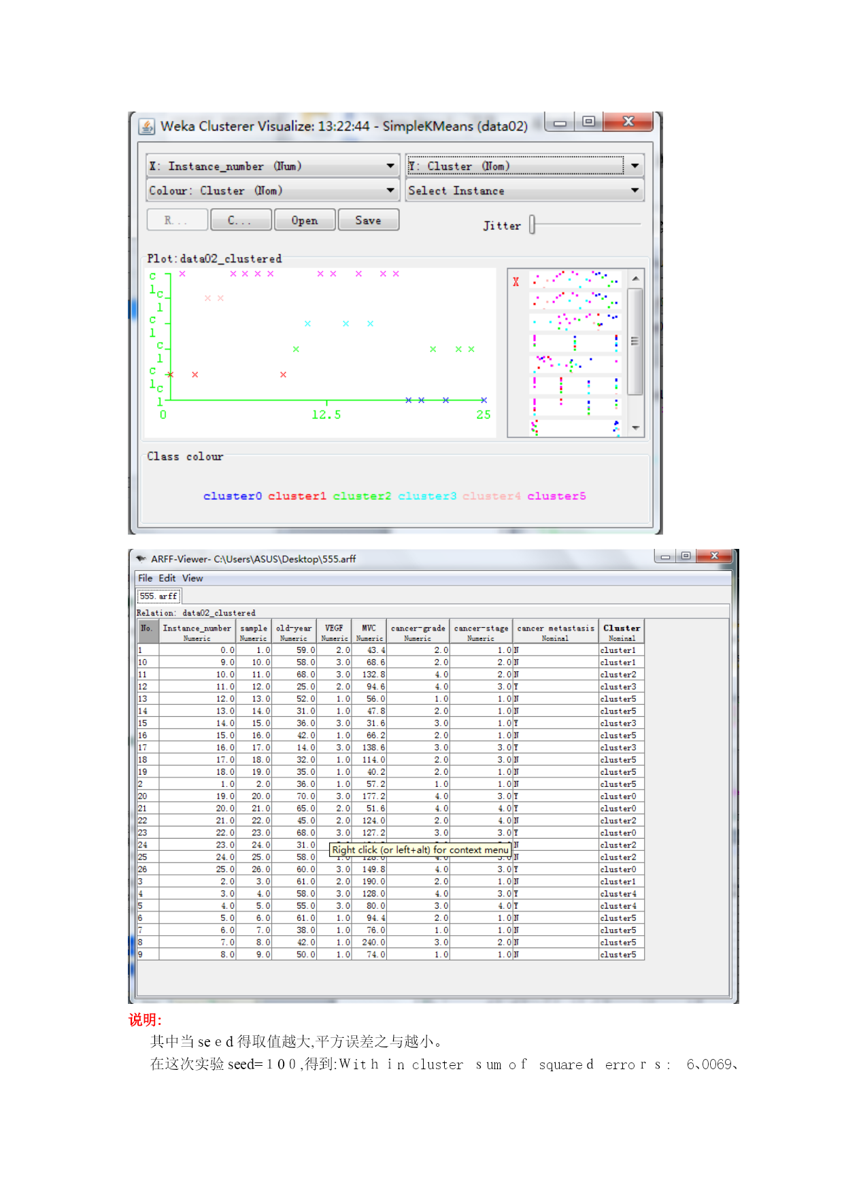
Task: Click the attribute strip scrollbar thumb
Action: tap(635, 341)
